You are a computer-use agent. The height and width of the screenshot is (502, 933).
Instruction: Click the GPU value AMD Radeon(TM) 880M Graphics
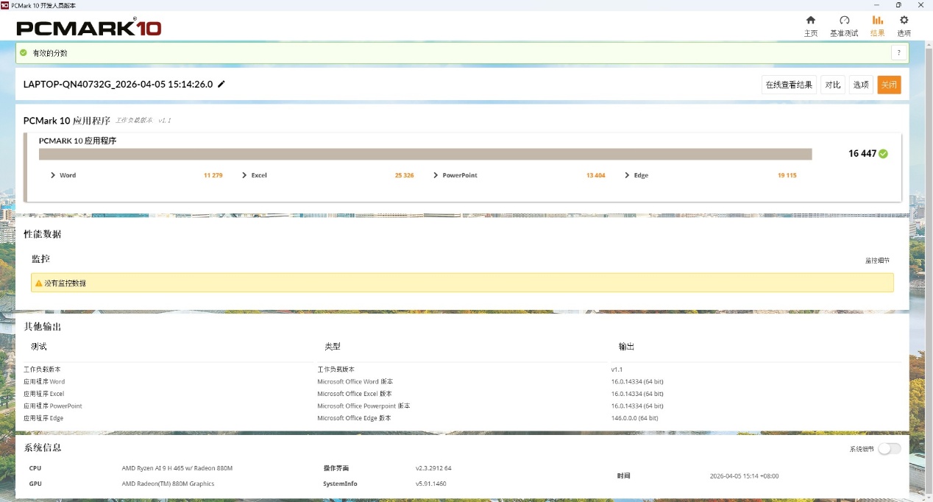(x=168, y=484)
